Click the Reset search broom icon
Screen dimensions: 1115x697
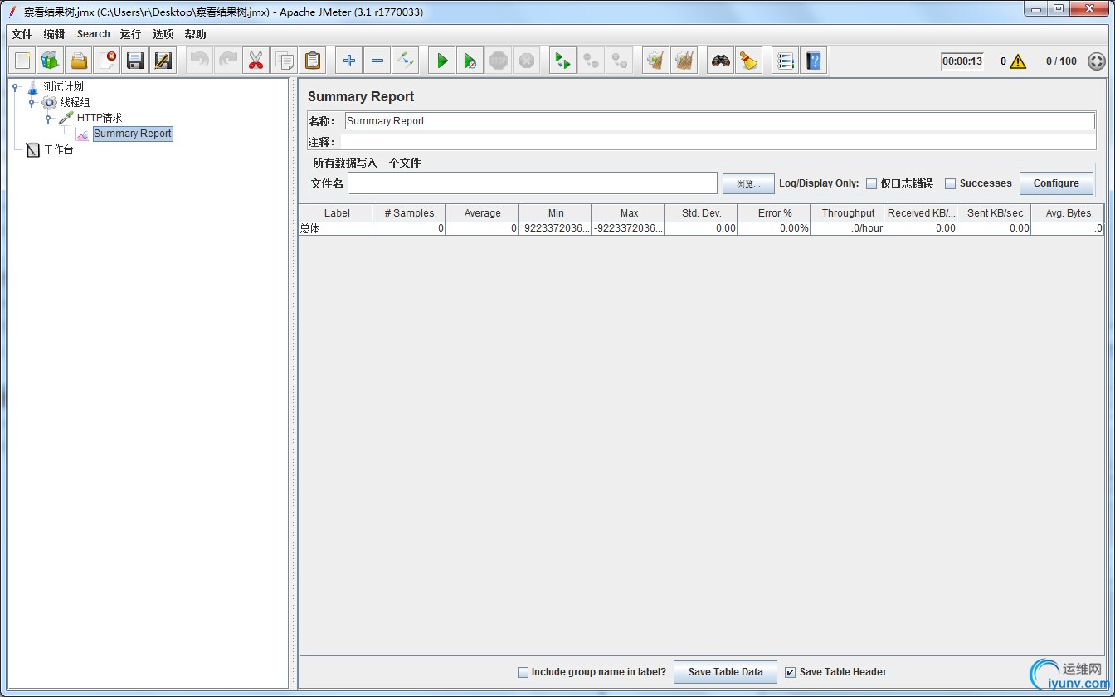coord(749,61)
